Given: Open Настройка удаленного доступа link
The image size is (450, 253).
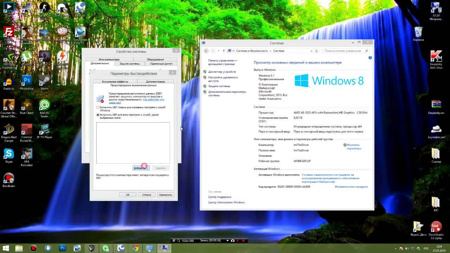Looking at the screenshot, I should pos(223,79).
